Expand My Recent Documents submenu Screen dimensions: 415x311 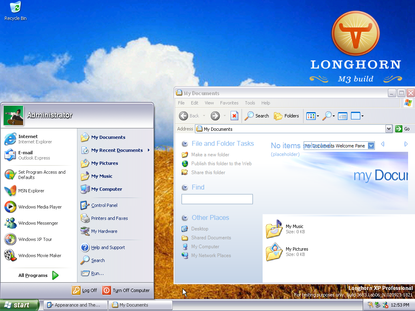point(115,150)
